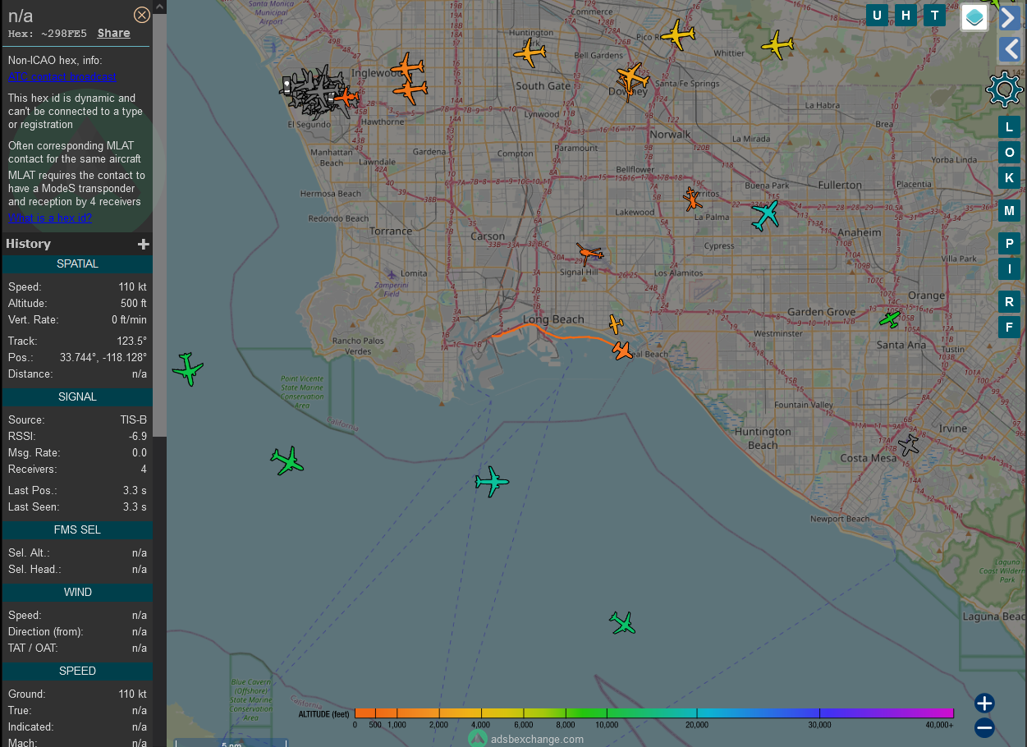Select the small orange plane at LAX cluster edge
This screenshot has width=1027, height=747.
coord(346,98)
